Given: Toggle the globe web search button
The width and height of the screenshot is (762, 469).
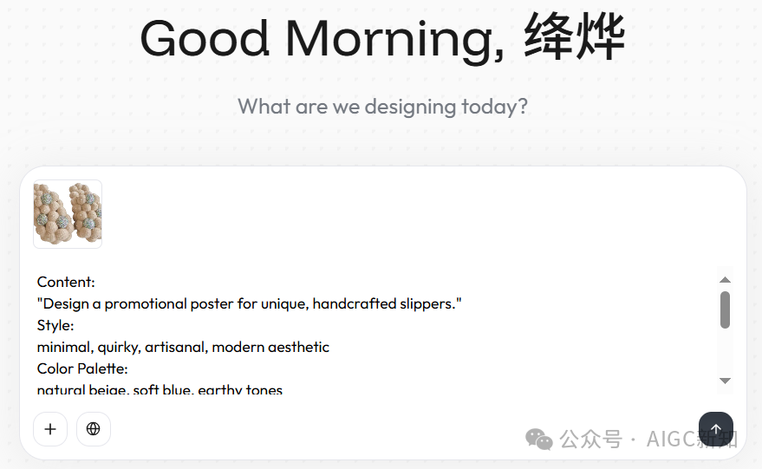Looking at the screenshot, I should (x=94, y=429).
